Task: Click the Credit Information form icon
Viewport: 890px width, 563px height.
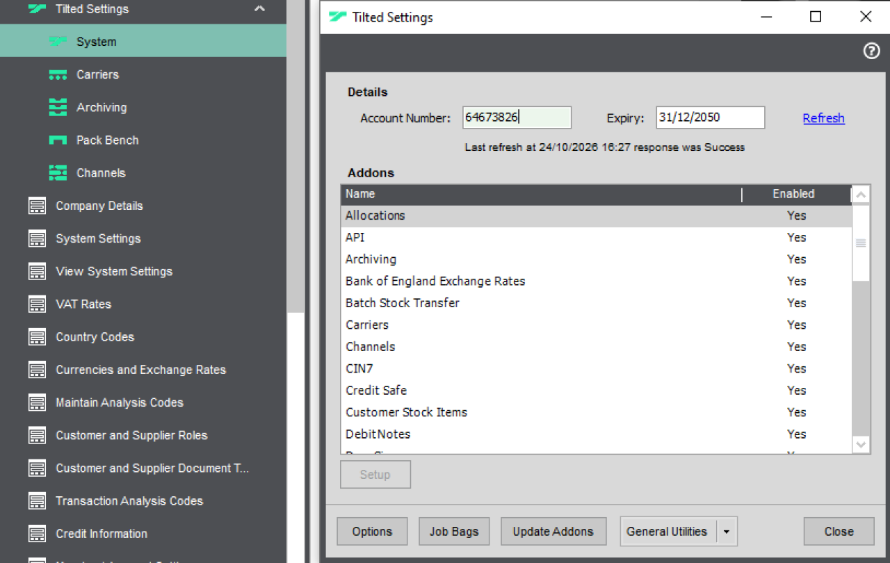Action: click(37, 534)
